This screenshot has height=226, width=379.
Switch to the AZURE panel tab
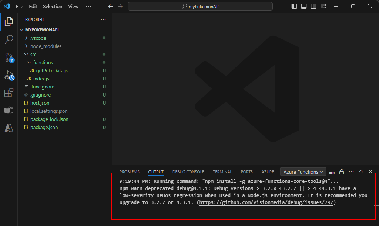268,171
